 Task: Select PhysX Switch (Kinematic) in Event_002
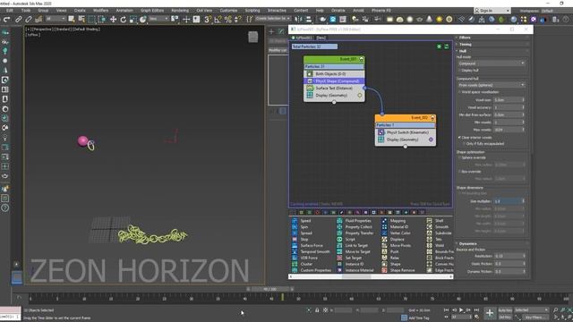(x=405, y=132)
